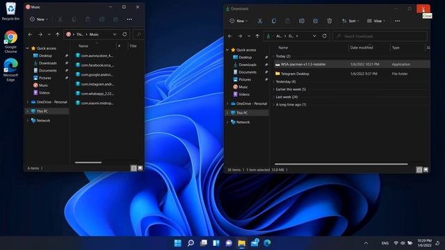445x250 pixels.
Task: Switch Downloads window to details view
Action: point(419,169)
